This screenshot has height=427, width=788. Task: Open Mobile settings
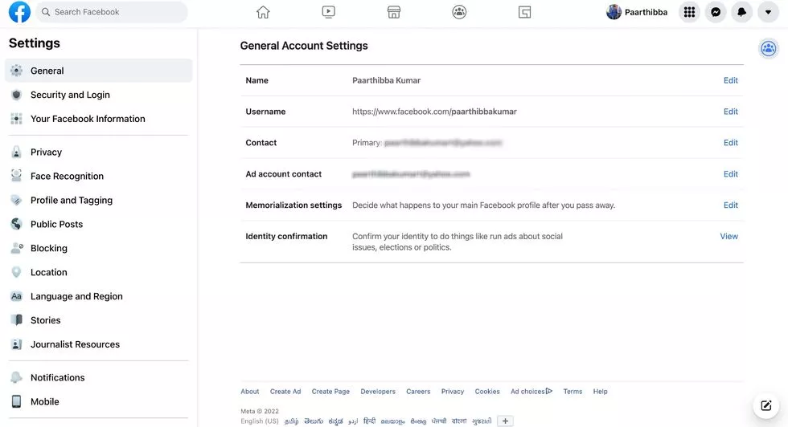pos(98,401)
